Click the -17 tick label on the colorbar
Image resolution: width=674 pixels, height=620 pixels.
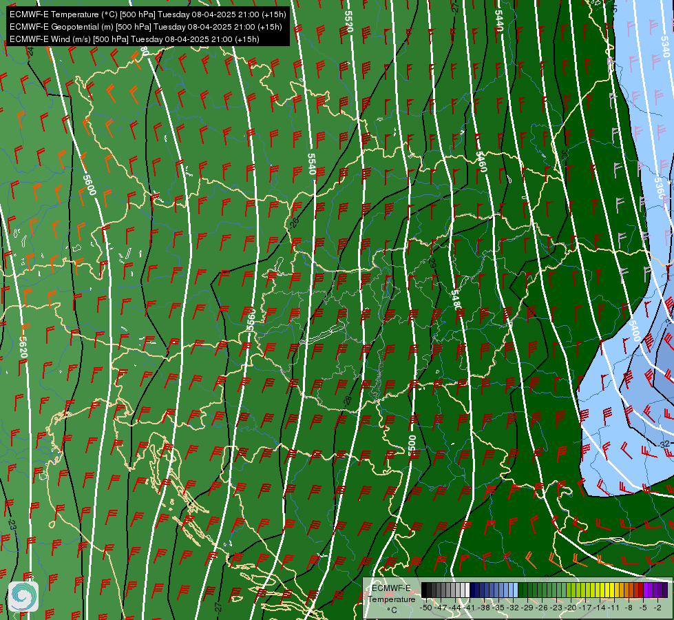[x=585, y=608]
